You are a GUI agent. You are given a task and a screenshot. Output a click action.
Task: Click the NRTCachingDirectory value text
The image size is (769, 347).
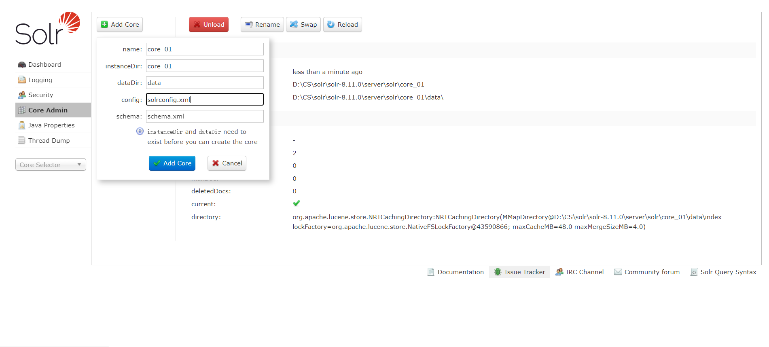point(507,222)
